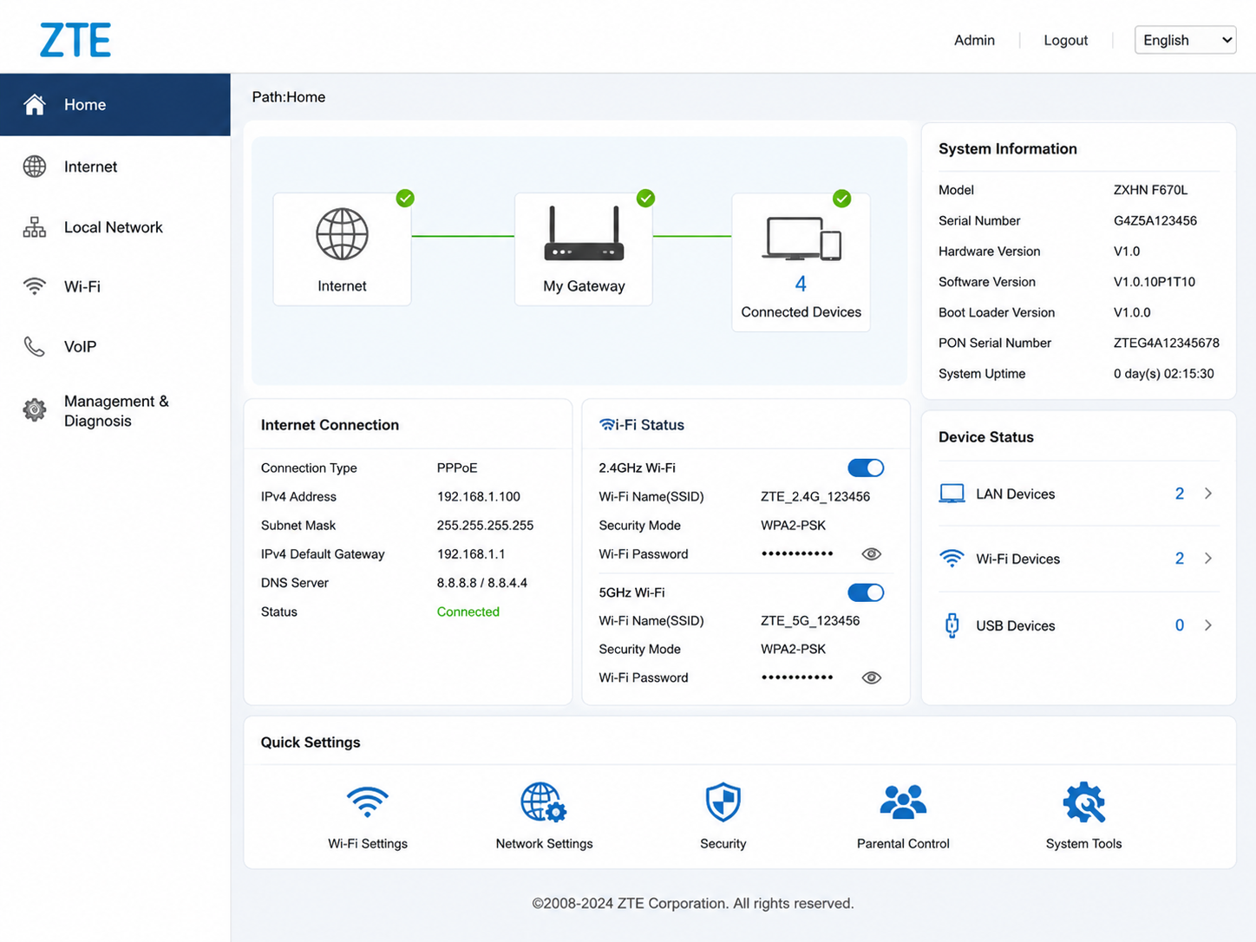The height and width of the screenshot is (942, 1256).
Task: Open Network Settings globe-gear icon
Action: [544, 801]
